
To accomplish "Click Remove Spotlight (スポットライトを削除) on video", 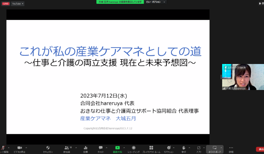I will [237, 67].
